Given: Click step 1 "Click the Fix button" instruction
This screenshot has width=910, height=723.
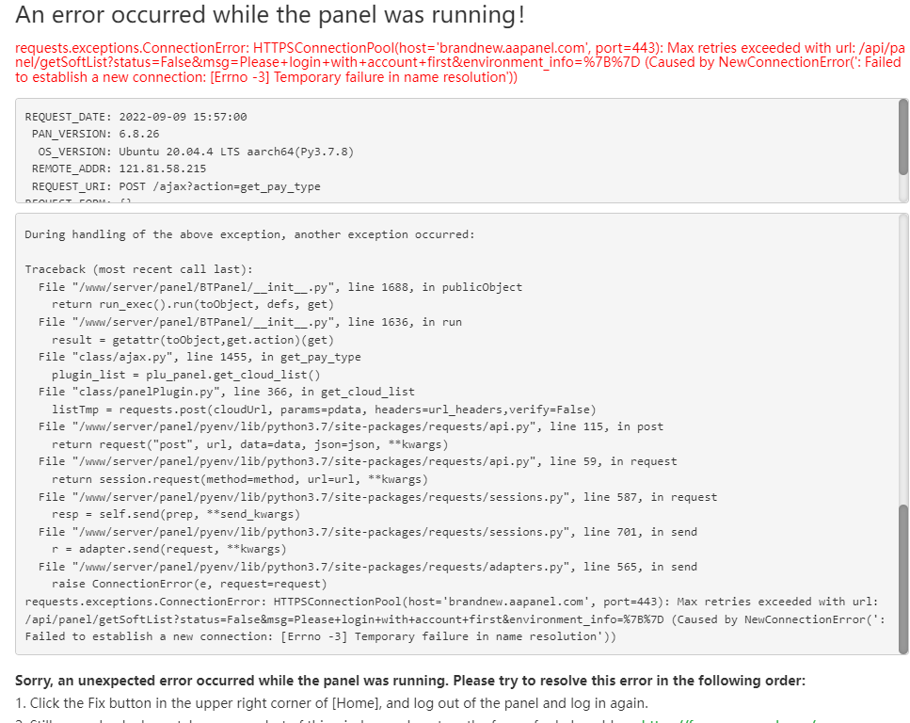Looking at the screenshot, I should click(331, 703).
